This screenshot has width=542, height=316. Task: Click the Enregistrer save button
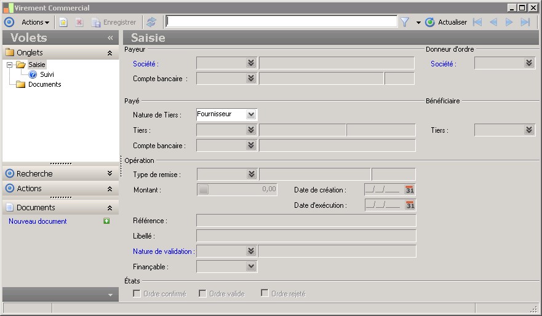point(114,23)
